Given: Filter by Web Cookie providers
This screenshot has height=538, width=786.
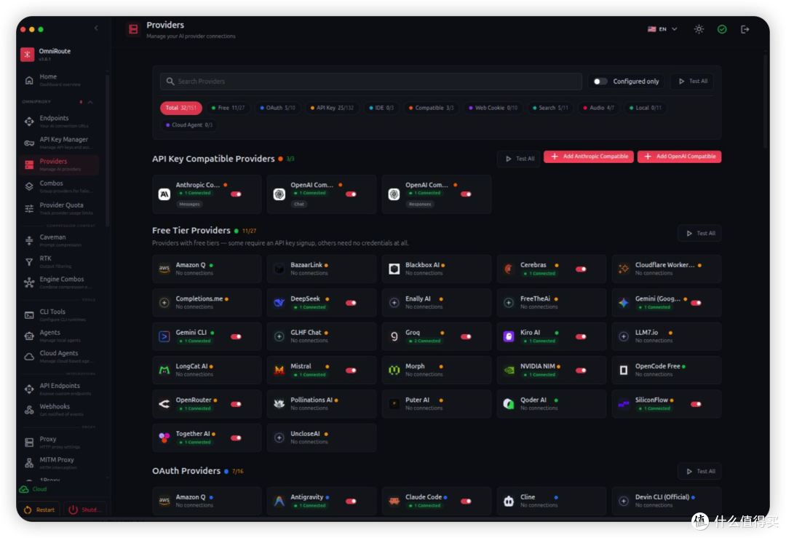Looking at the screenshot, I should pos(493,108).
